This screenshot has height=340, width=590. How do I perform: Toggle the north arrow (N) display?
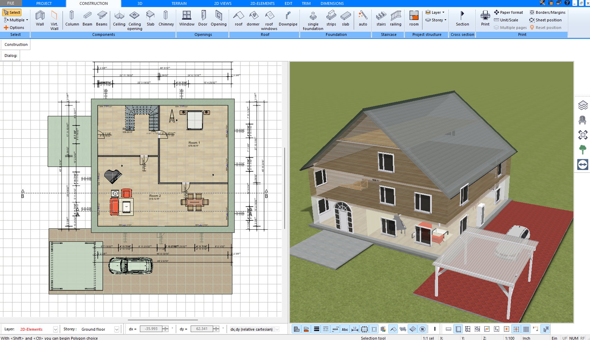coord(422,329)
